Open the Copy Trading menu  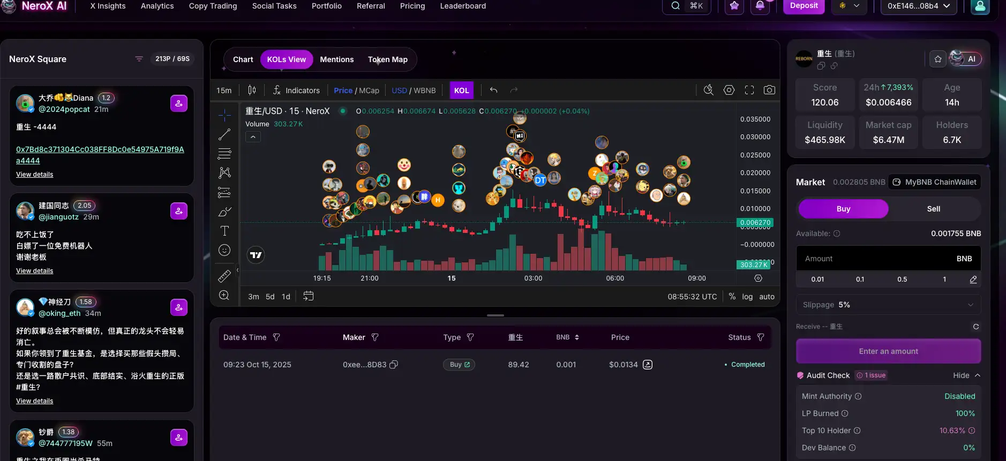tap(213, 6)
